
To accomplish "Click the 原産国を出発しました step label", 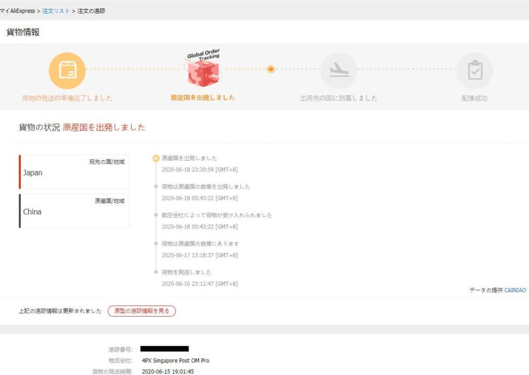I will (203, 98).
